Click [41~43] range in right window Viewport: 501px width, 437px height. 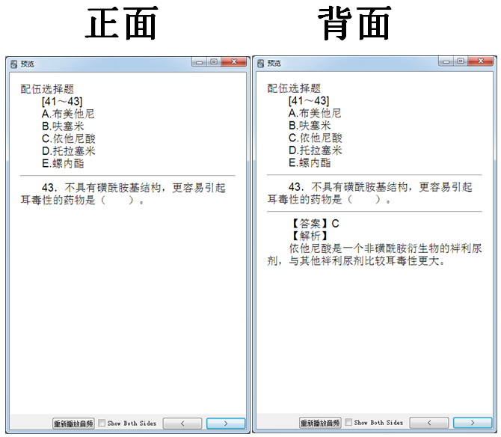tap(309, 101)
